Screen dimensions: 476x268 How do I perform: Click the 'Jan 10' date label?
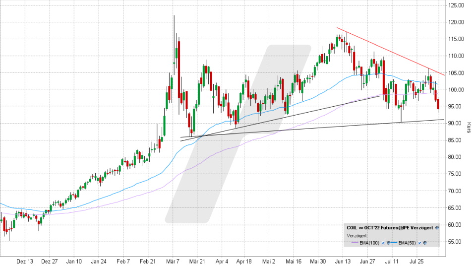(x=74, y=262)
